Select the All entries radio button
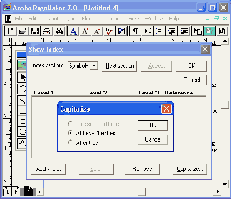This screenshot has height=199, width=231. tap(70, 142)
